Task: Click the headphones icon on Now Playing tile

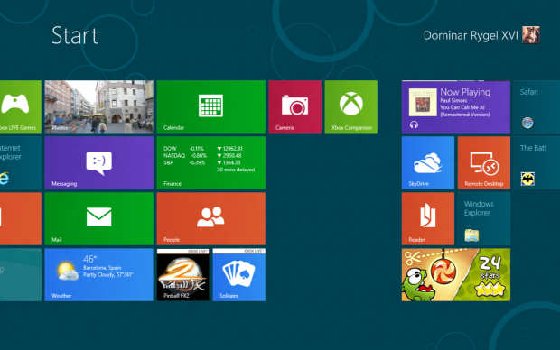Action: (414, 124)
